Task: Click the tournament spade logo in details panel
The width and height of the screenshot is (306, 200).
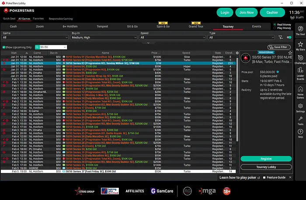Action: (246, 58)
